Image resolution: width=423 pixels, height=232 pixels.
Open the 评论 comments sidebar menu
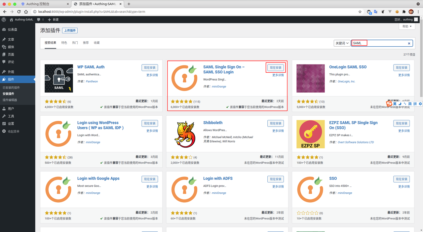pyautogui.click(x=18, y=62)
